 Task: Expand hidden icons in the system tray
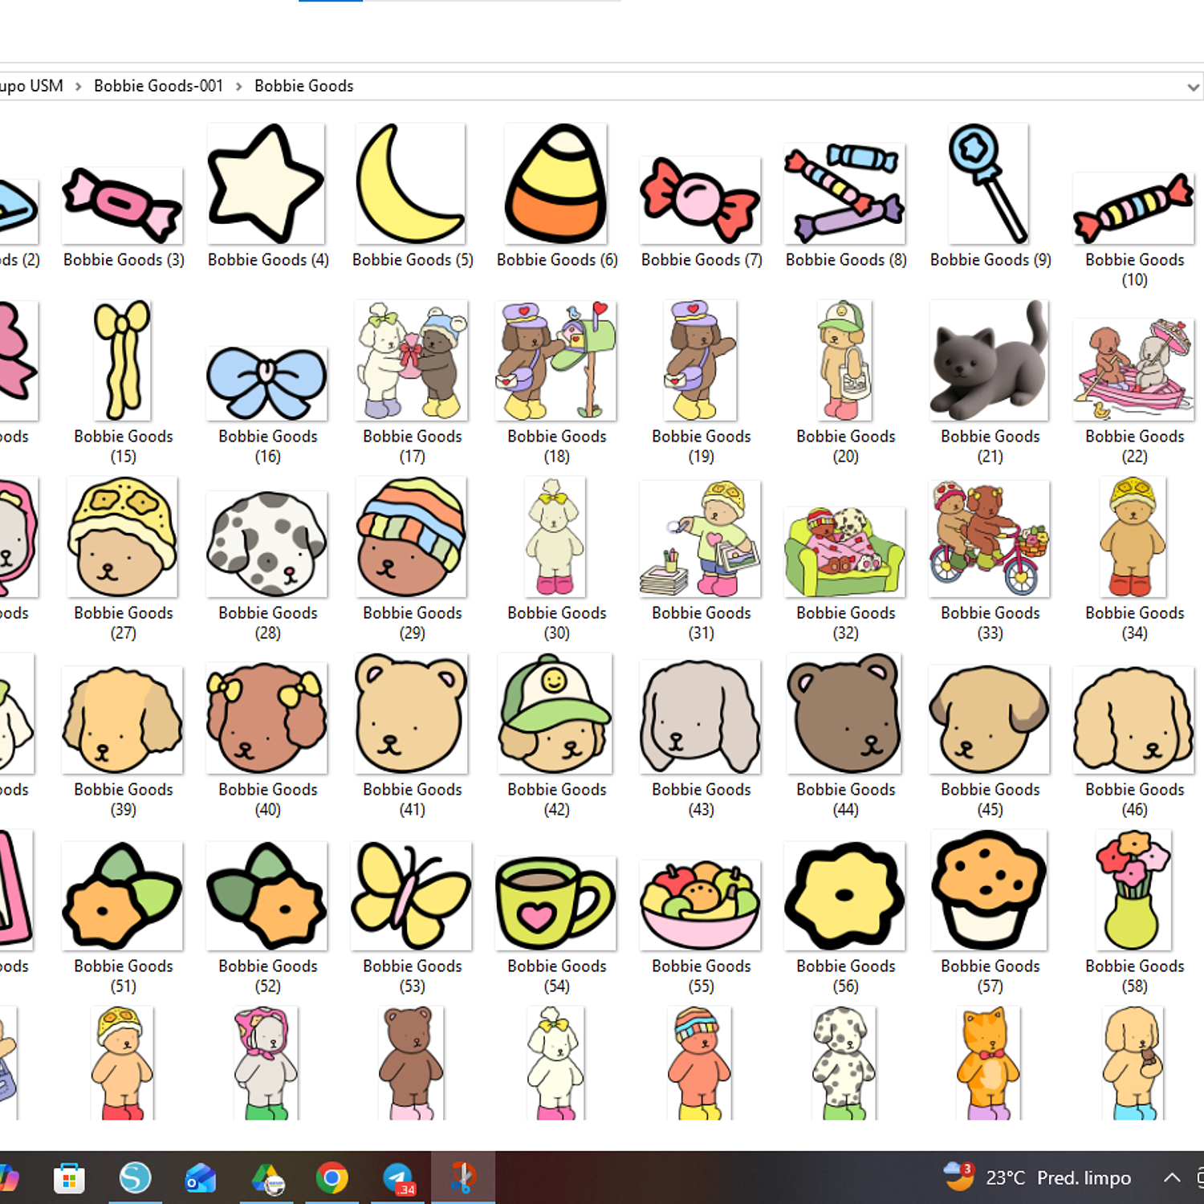(x=1171, y=1178)
